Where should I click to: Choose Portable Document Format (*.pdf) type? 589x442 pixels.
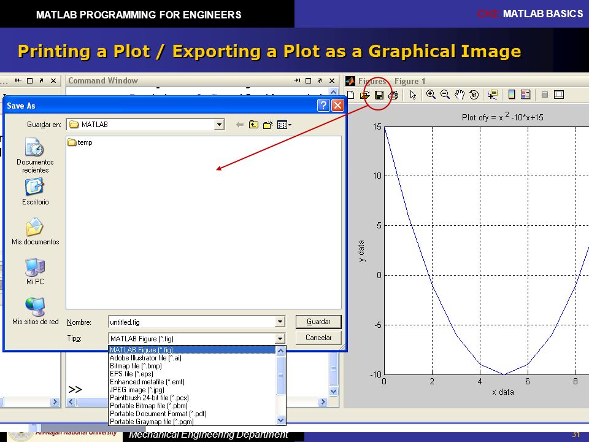pos(192,413)
